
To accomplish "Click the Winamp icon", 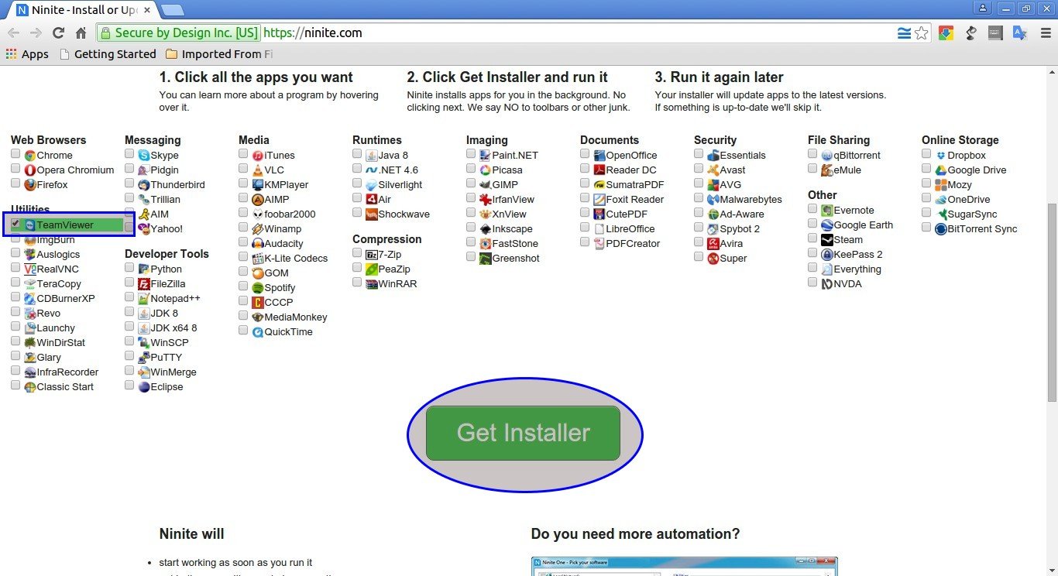I will tap(258, 229).
